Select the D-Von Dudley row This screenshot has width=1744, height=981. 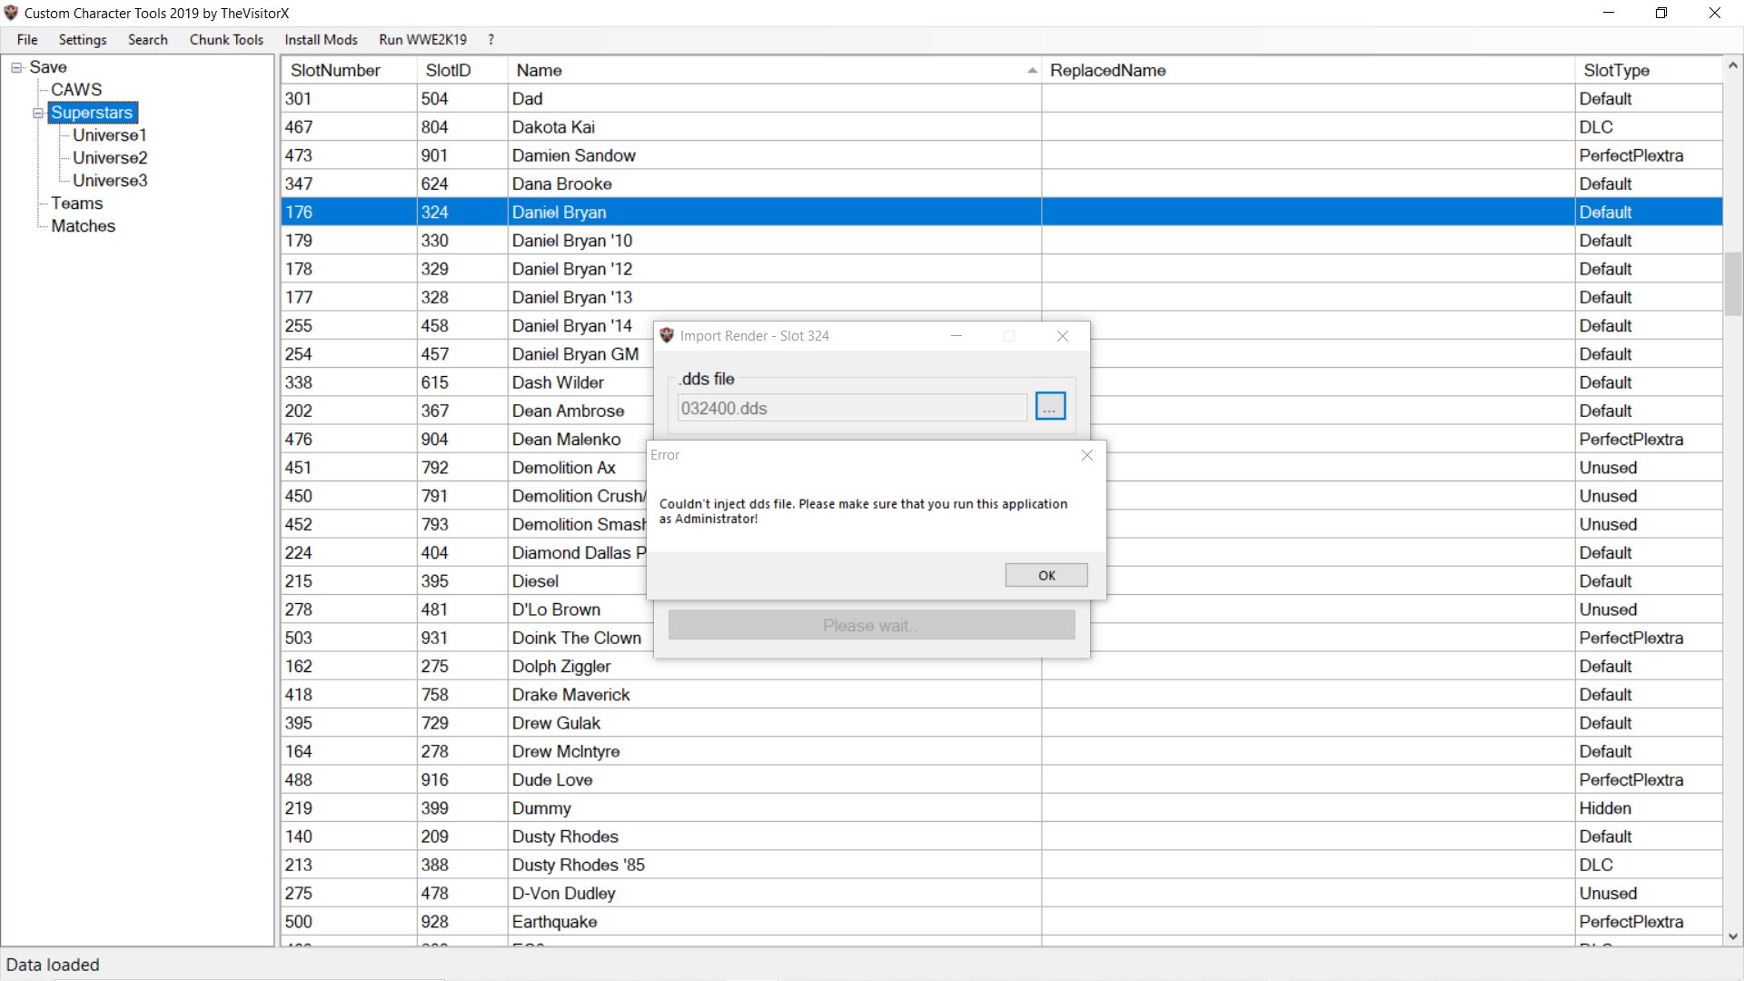pyautogui.click(x=1002, y=893)
